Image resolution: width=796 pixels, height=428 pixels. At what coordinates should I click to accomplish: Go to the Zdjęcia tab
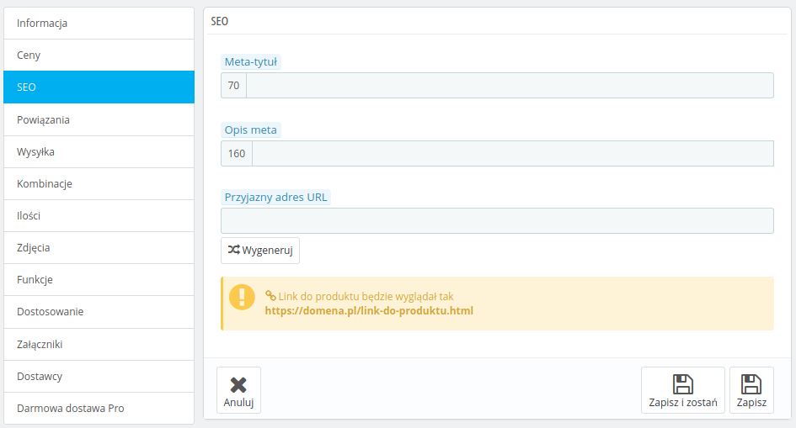(99, 248)
